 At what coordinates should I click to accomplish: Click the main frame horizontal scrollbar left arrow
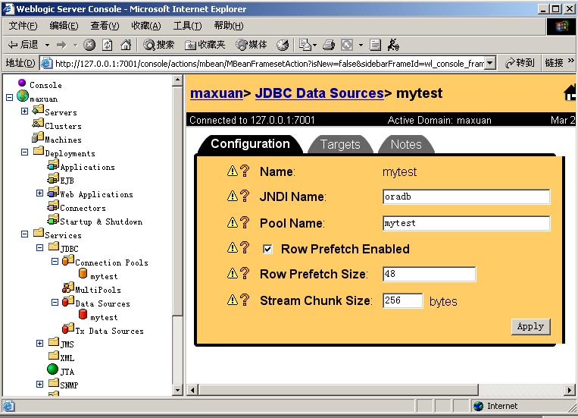[x=192, y=390]
